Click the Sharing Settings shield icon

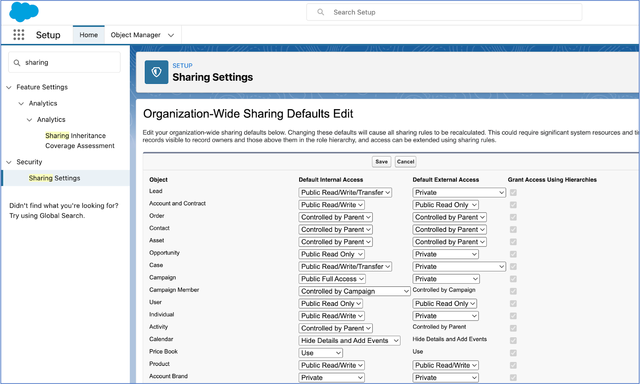coord(156,72)
